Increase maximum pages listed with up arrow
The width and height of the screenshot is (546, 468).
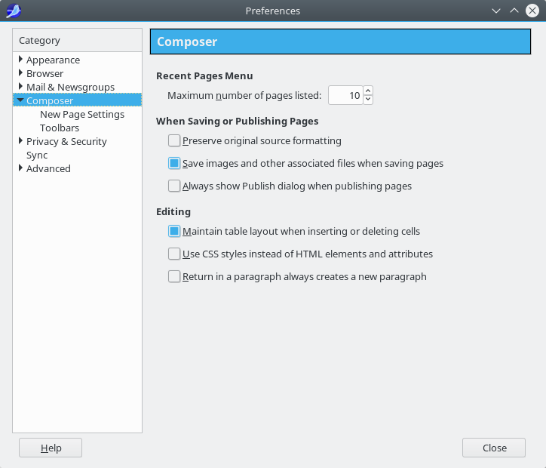point(368,91)
